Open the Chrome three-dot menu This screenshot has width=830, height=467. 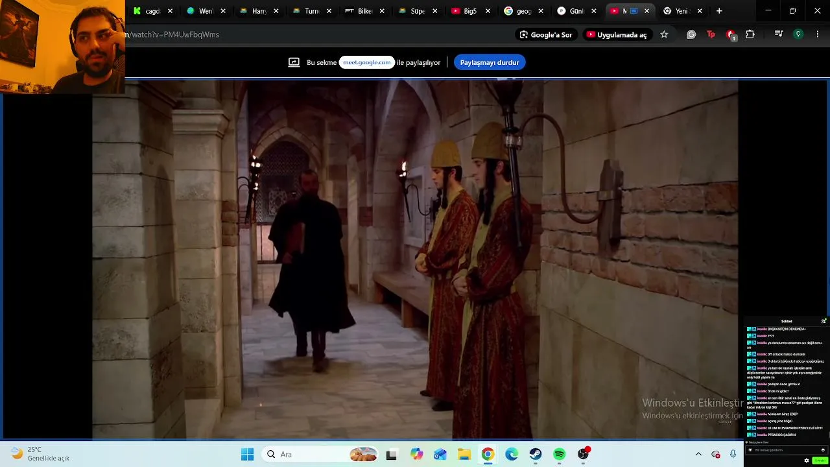818,34
